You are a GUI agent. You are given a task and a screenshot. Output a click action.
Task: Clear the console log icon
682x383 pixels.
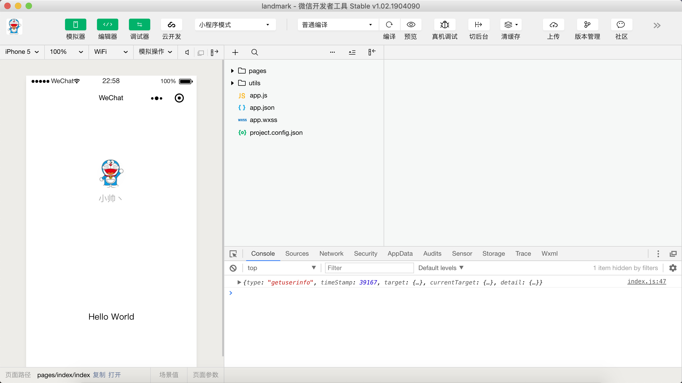[x=233, y=268]
